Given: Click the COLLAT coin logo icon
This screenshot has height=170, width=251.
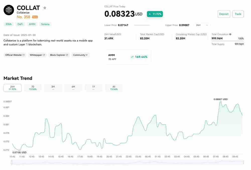Looking at the screenshot, I should (x=9, y=10).
